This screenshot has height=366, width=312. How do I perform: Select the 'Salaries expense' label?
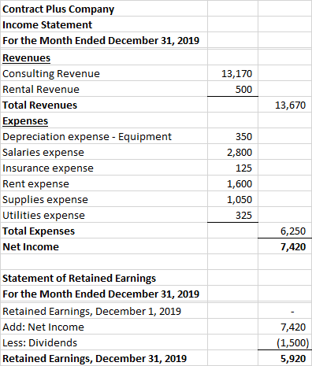point(43,153)
